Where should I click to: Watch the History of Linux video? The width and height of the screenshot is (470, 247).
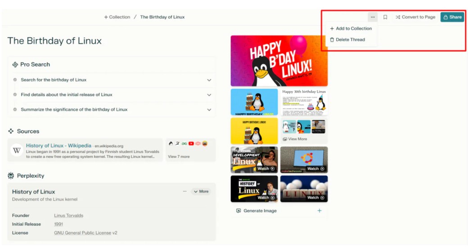(254, 189)
